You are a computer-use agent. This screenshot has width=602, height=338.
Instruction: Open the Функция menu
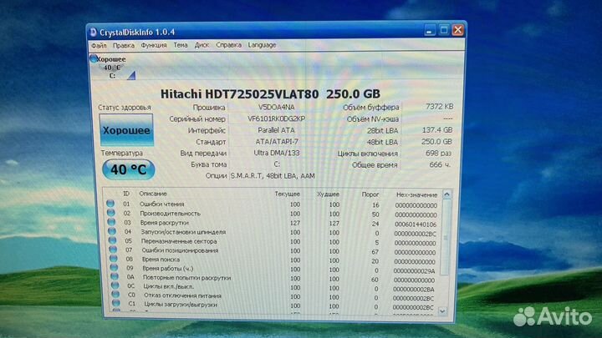click(x=154, y=45)
